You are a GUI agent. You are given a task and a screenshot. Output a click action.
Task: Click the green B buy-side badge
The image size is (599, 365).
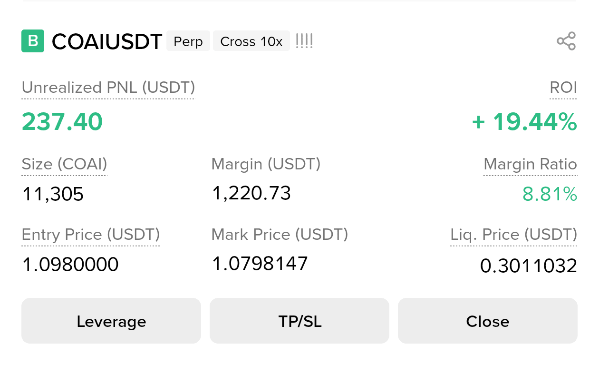pos(33,41)
